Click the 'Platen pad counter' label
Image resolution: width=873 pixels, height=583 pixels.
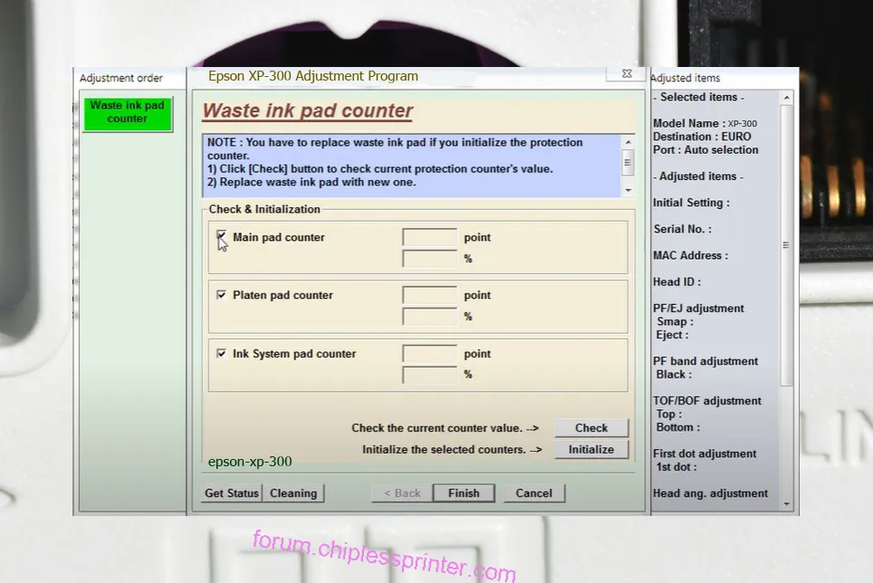click(x=283, y=295)
